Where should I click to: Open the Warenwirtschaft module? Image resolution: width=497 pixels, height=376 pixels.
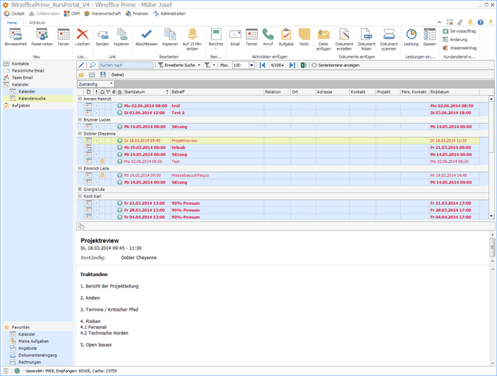(102, 14)
